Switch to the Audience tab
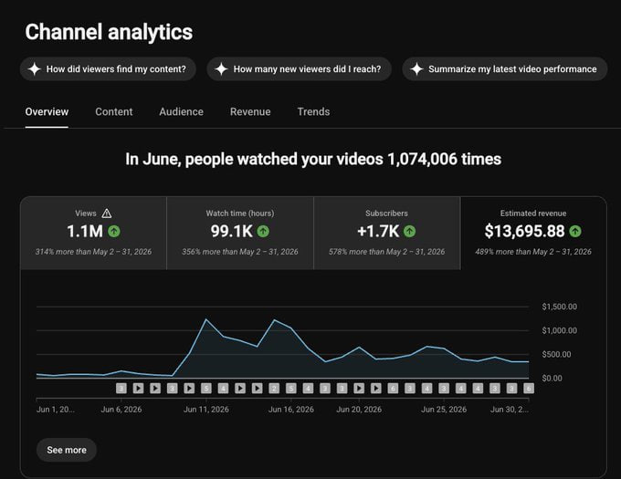 [x=182, y=112]
